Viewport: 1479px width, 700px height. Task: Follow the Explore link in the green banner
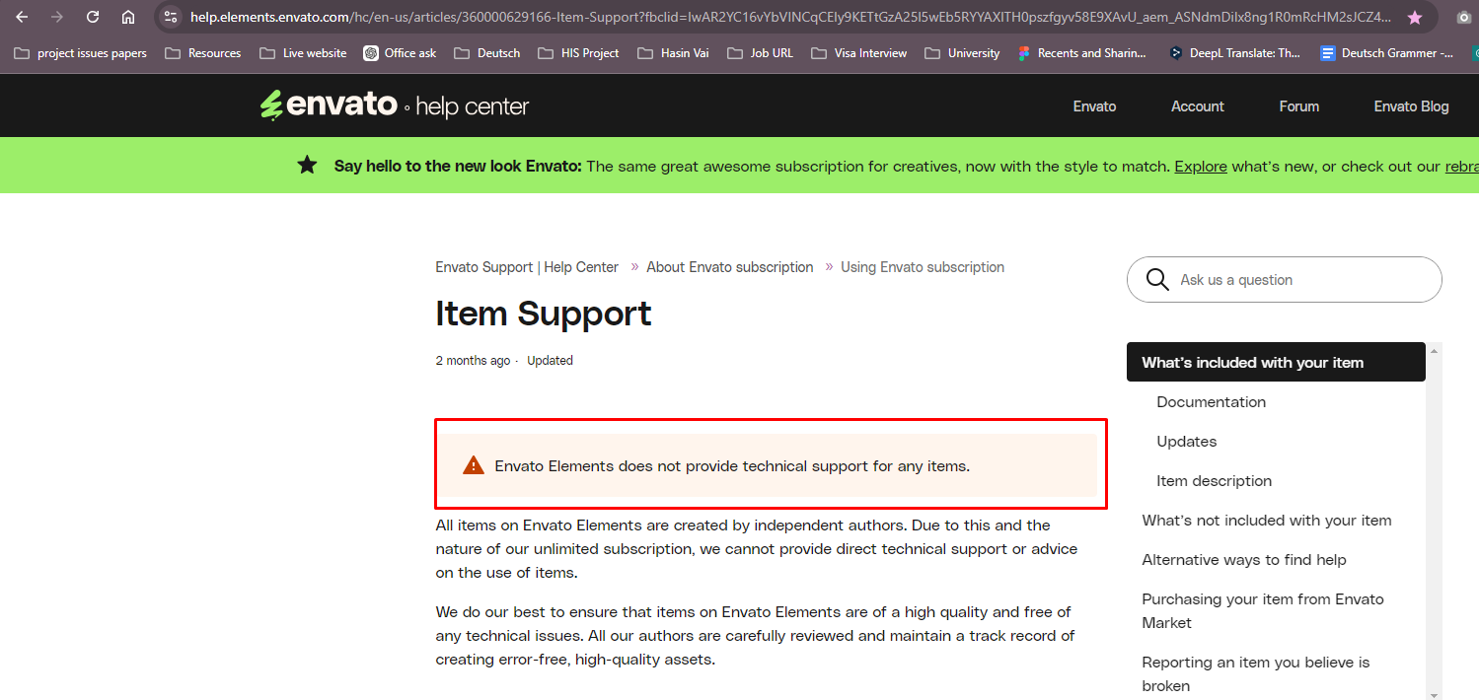1201,167
